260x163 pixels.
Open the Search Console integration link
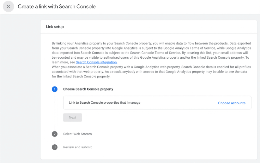[96, 62]
